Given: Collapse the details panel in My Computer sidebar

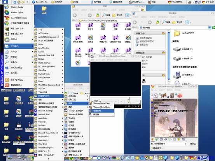Looking at the screenshot, I should 163,75.
